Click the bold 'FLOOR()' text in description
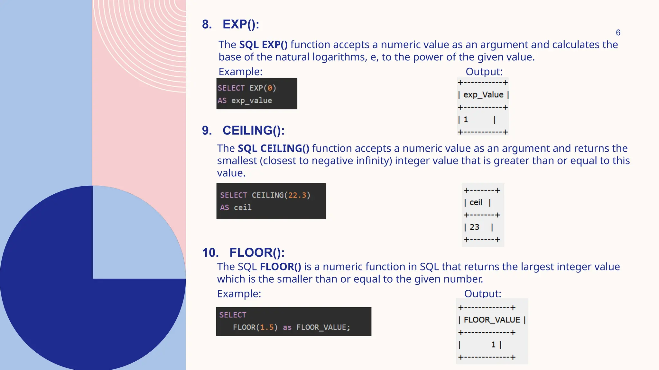Image resolution: width=659 pixels, height=370 pixels. [281, 267]
